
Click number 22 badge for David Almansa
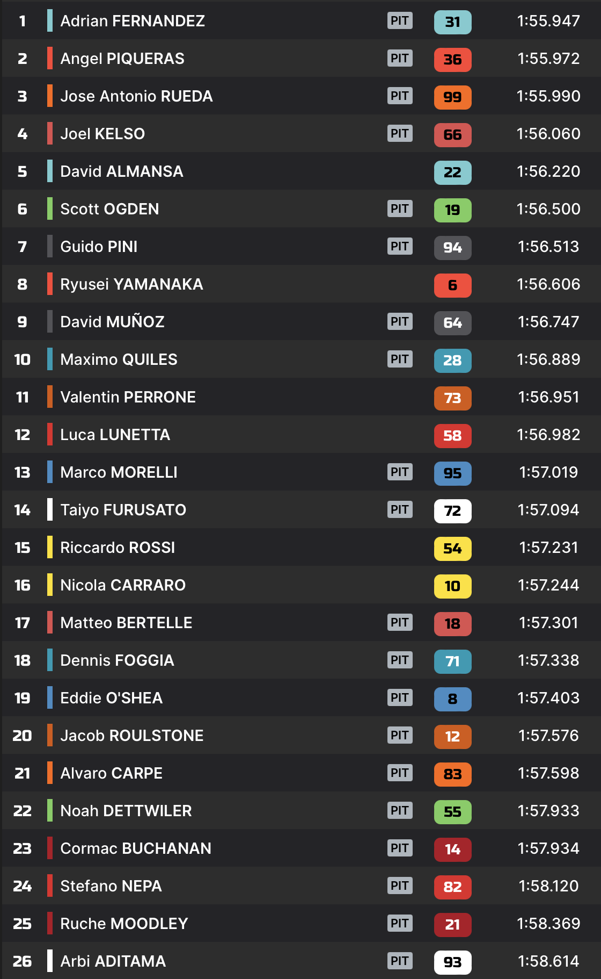tap(452, 172)
